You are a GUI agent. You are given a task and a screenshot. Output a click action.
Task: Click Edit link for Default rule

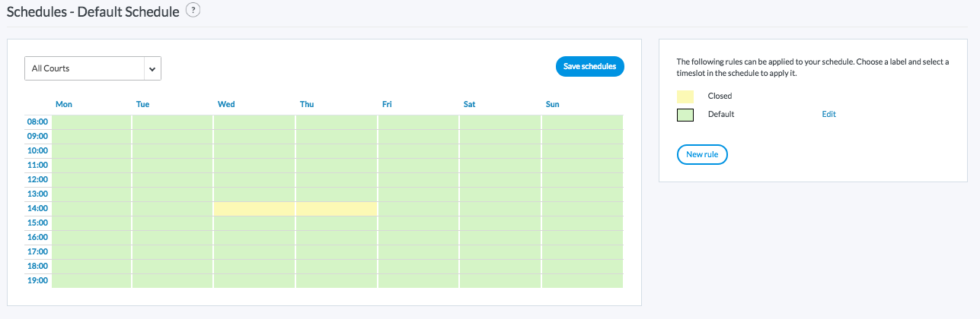point(828,115)
